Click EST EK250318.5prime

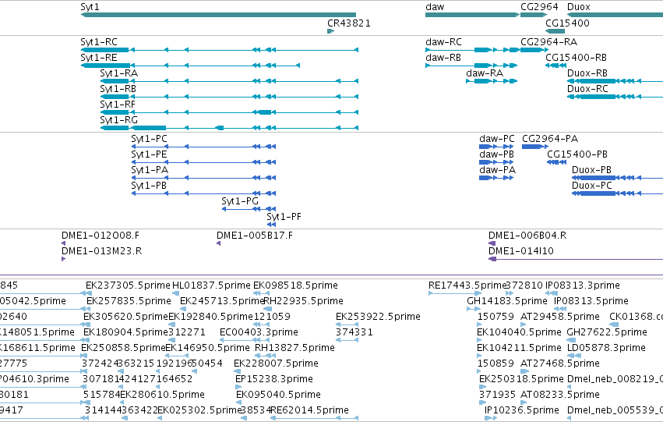pos(521,379)
